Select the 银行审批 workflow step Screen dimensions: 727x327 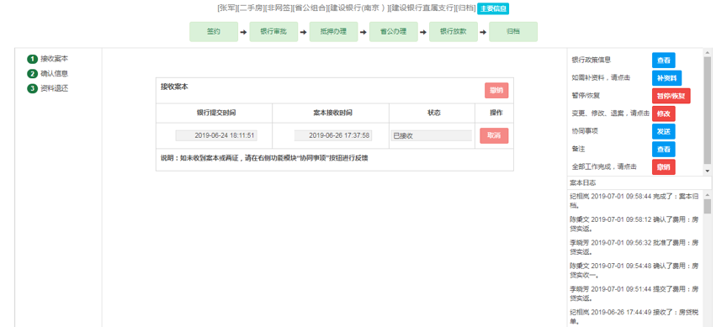273,32
